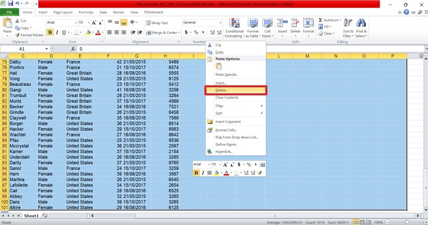
Task: Toggle Bold on the mini toolbar
Action: [x=196, y=173]
